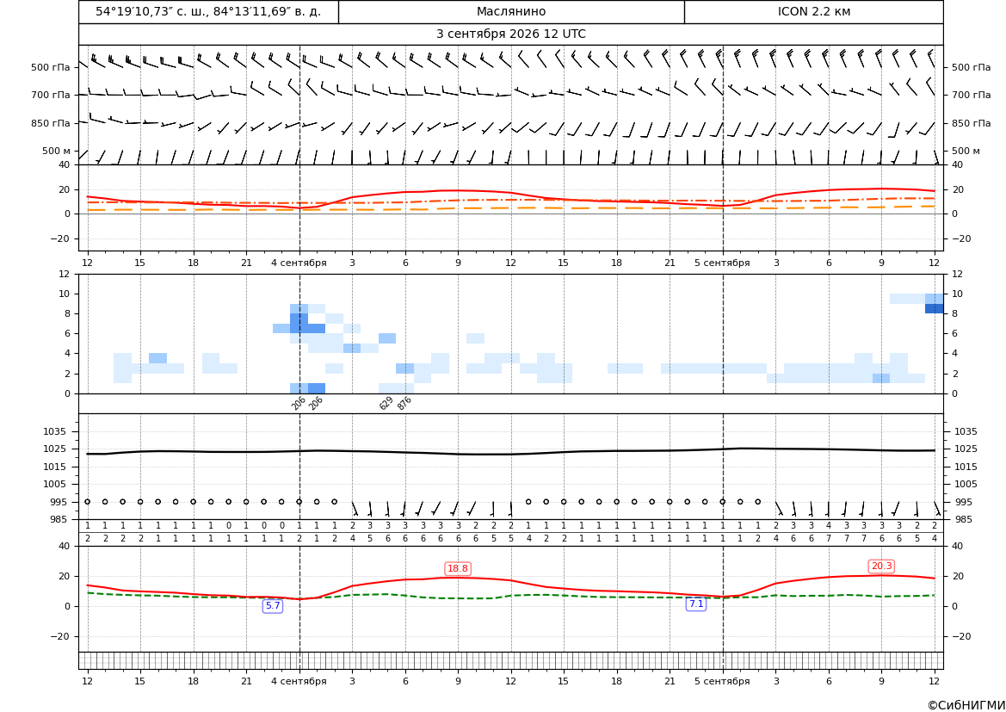Image resolution: width=1006 pixels, height=712 pixels.
Task: Click the Маслянино location title cell
Action: tap(511, 11)
